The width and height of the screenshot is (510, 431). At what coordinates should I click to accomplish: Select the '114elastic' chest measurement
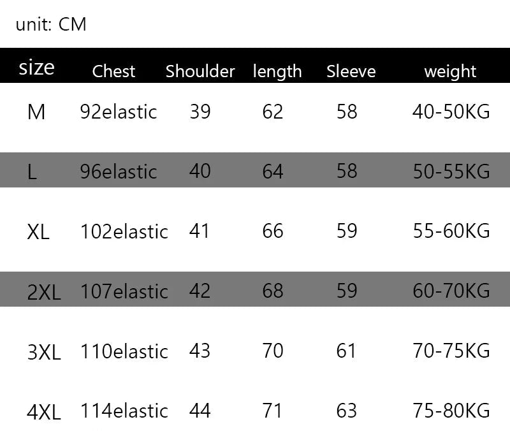124,411
